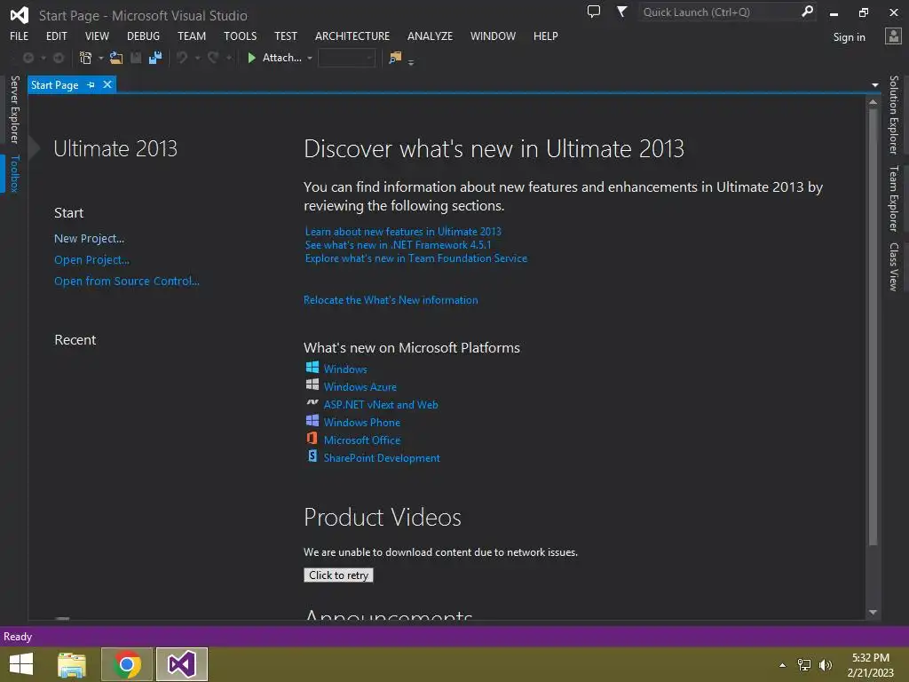Open the HELP menu
The width and height of the screenshot is (909, 682).
546,36
